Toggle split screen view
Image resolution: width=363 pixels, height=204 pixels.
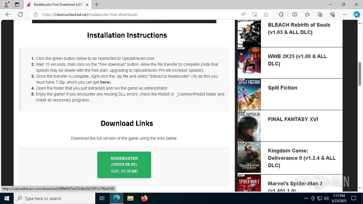(295, 14)
